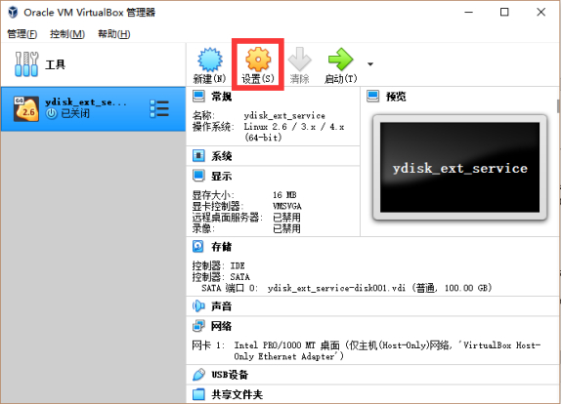Viewport: 562px width, 404px height.
Task: Click the powered-off status icon (已关闭)
Action: pos(52,114)
